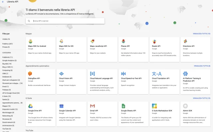Screen dimensions: 213x132
Task: Open Visualizza tutto for G Suite section
Action: pos(202,98)
